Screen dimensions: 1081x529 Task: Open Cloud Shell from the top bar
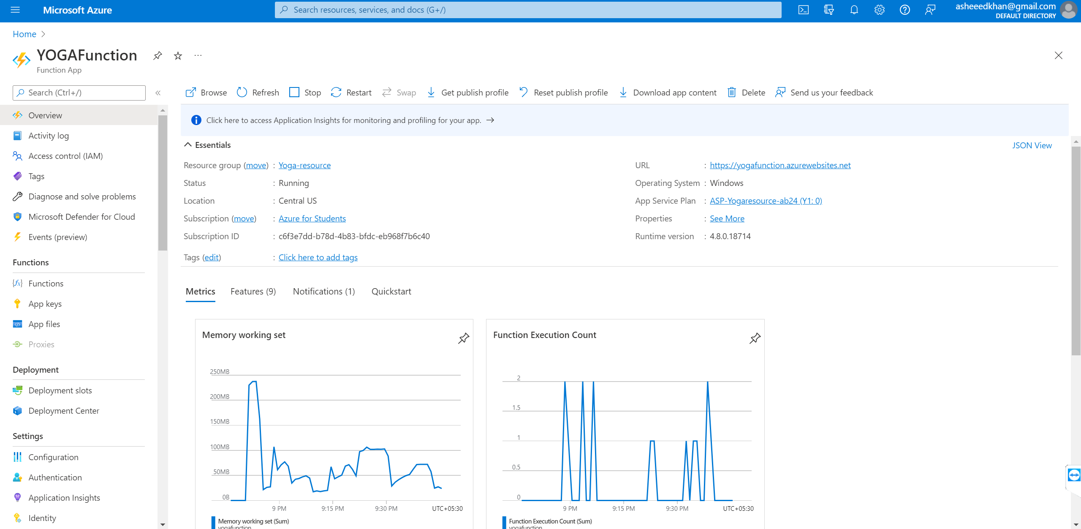803,10
